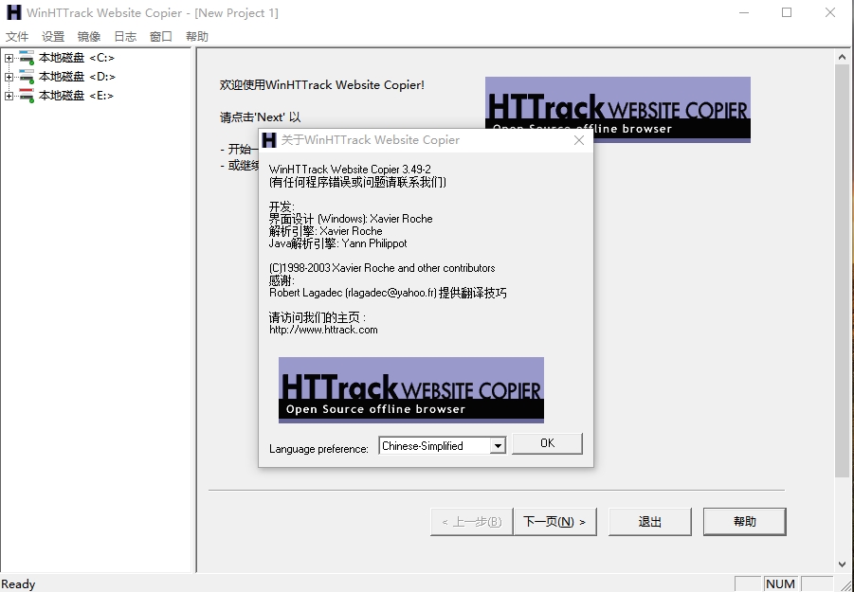Open the 日志 menu
This screenshot has width=854, height=592.
tap(125, 36)
